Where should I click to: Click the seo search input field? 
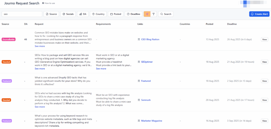[22, 14]
